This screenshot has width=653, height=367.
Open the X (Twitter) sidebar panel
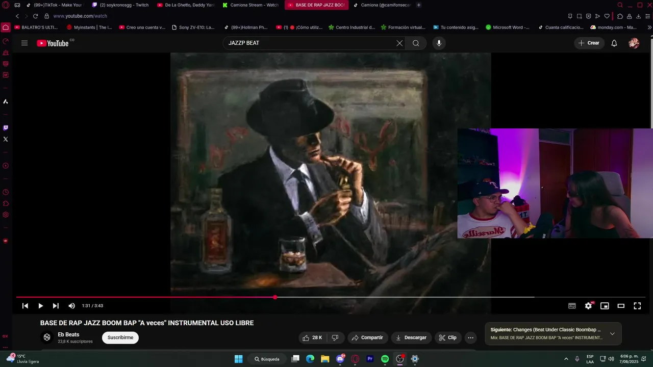[6, 139]
